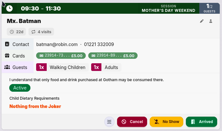
Task: Click the phone number 01221 332009
Action: pos(99,44)
